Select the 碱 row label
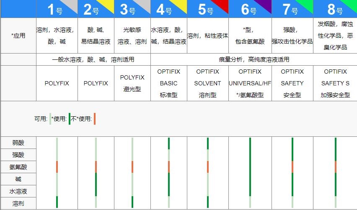Viewport: 357px width, 210px height. coord(18,179)
